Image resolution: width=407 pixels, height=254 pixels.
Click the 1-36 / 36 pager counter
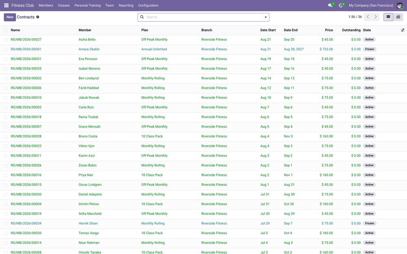355,17
